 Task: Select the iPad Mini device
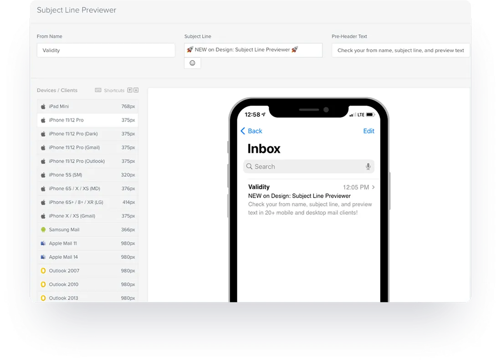(x=87, y=106)
